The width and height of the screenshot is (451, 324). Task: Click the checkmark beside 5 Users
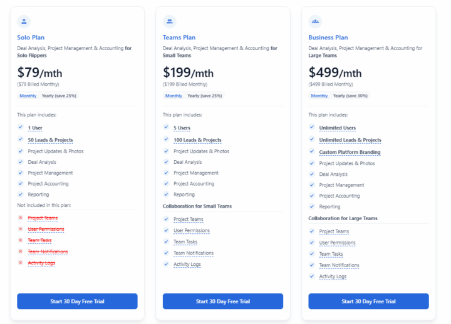tap(166, 127)
